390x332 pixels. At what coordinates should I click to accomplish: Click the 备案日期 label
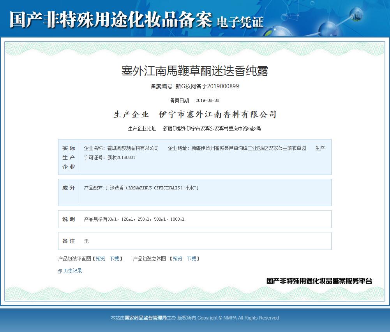(179, 100)
